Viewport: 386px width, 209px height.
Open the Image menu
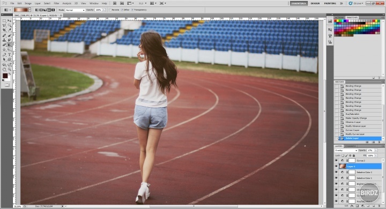pos(28,3)
